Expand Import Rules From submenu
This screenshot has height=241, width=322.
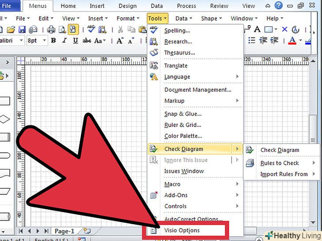[281, 174]
